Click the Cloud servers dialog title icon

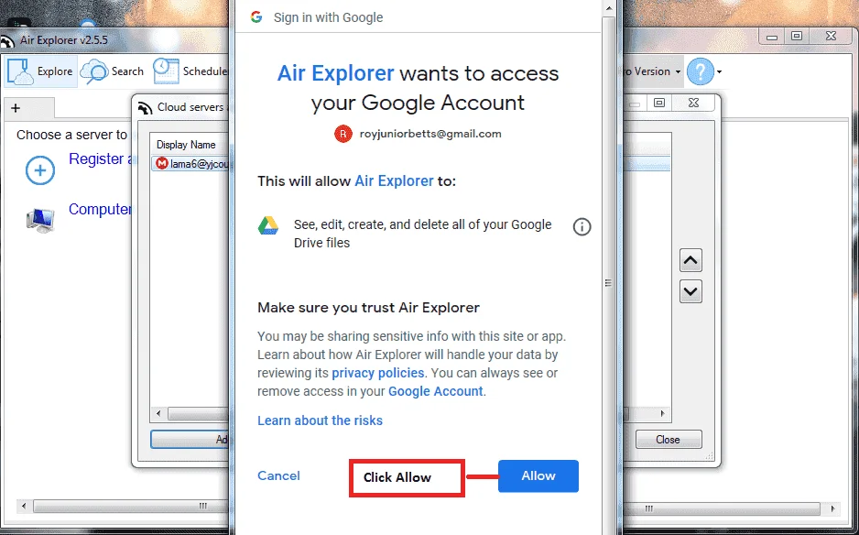click(145, 108)
